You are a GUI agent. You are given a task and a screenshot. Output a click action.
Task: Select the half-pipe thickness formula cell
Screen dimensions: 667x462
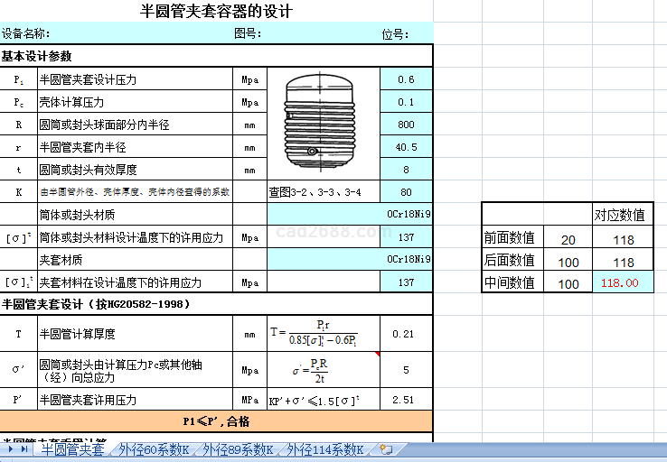(x=323, y=334)
